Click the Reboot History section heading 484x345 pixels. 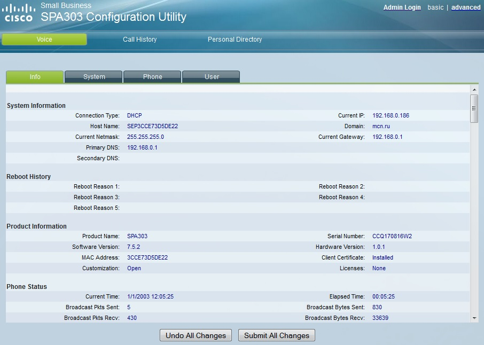[x=29, y=177]
